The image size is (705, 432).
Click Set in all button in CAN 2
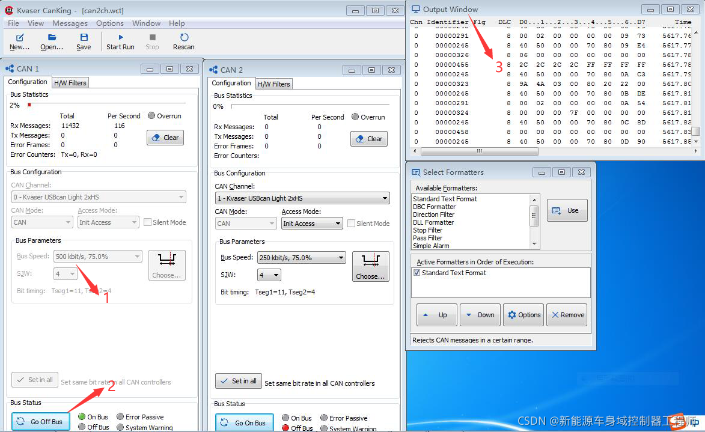(238, 381)
